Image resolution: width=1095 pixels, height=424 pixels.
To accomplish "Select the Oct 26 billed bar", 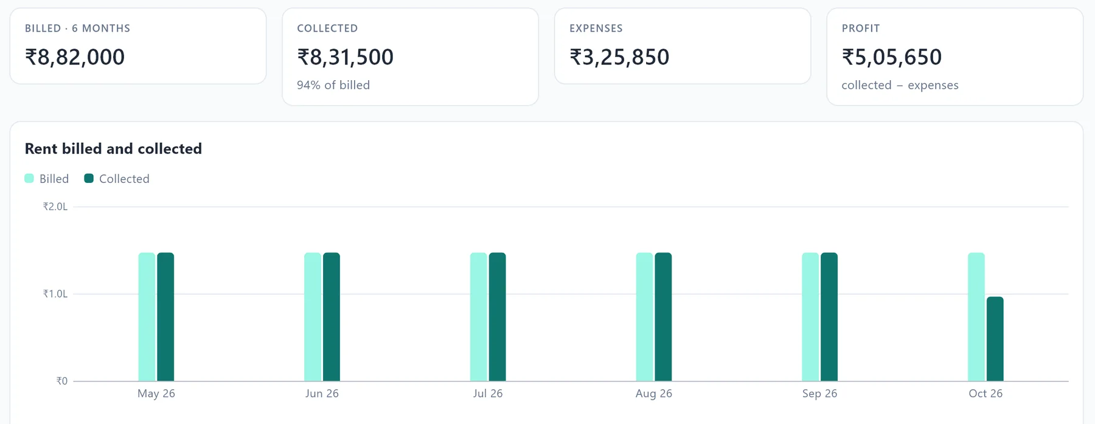I will (x=976, y=317).
